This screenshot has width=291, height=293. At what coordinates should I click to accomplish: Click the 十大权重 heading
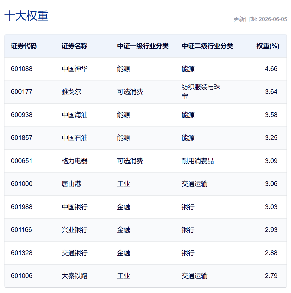point(26,16)
